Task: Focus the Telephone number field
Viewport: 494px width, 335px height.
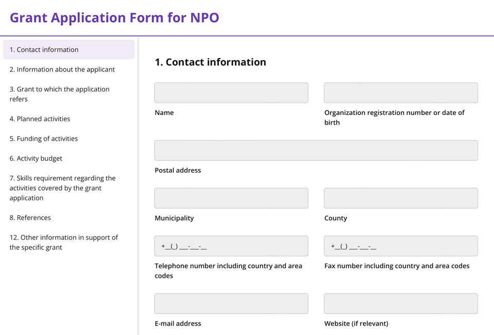Action: coord(231,246)
